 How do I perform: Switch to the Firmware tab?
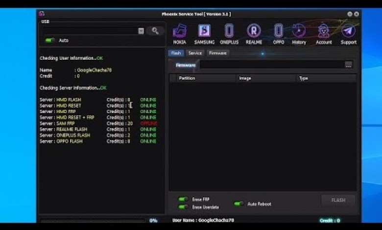click(217, 53)
